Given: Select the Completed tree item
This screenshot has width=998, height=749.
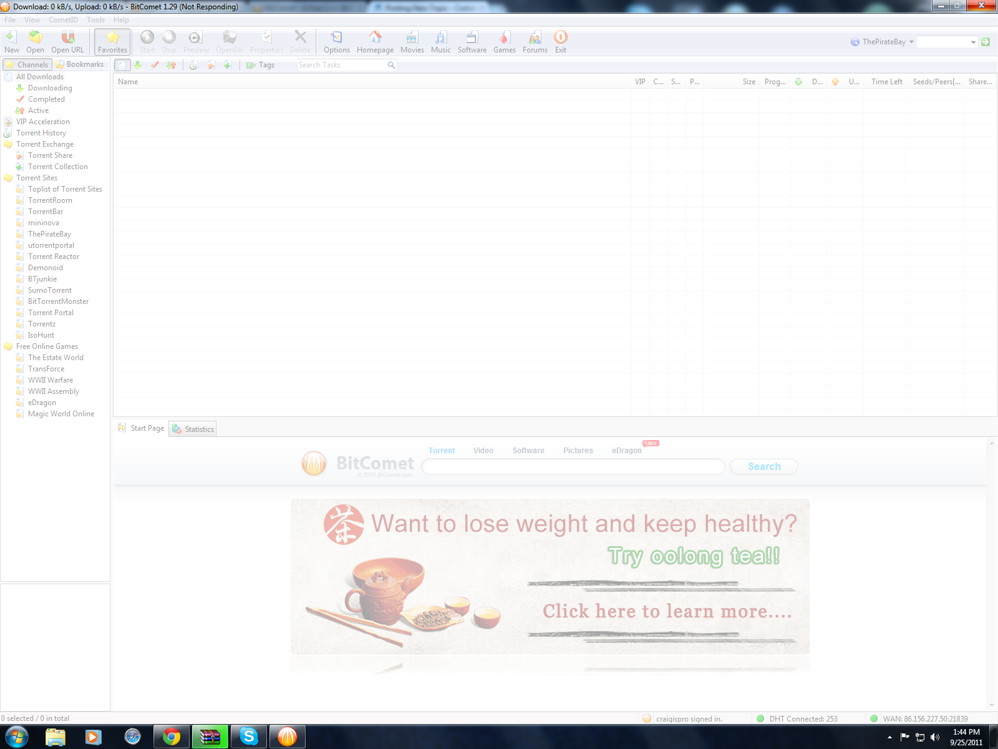Looking at the screenshot, I should coord(46,99).
